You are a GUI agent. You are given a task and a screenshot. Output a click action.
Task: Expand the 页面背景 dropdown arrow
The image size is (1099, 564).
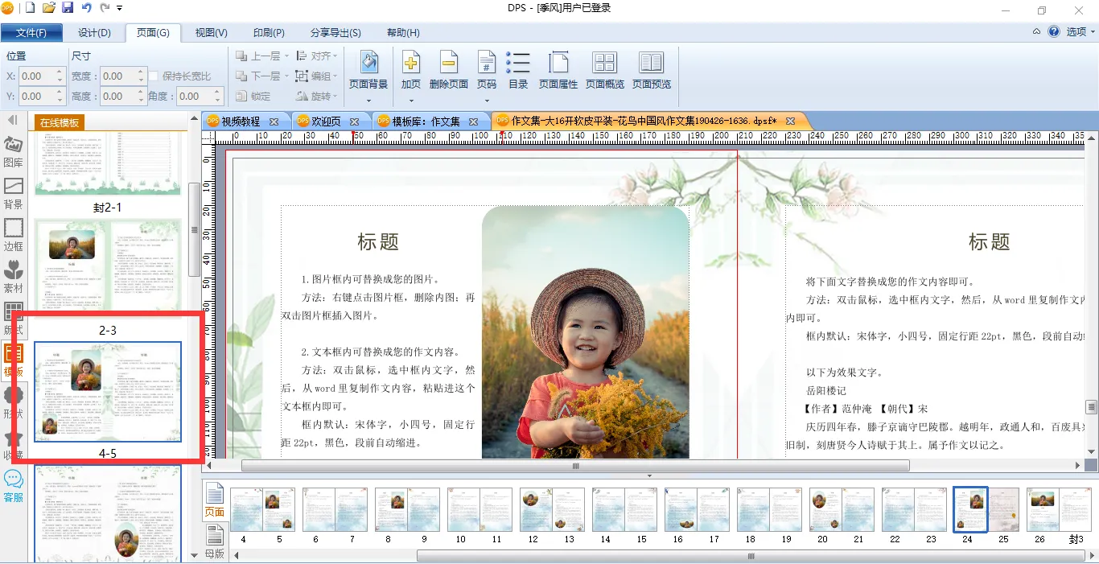368,101
